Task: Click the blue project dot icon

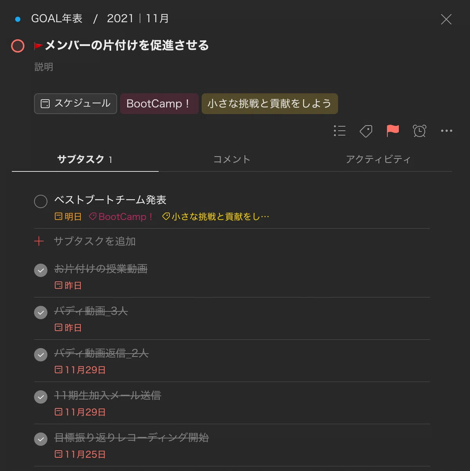Action: 18,19
